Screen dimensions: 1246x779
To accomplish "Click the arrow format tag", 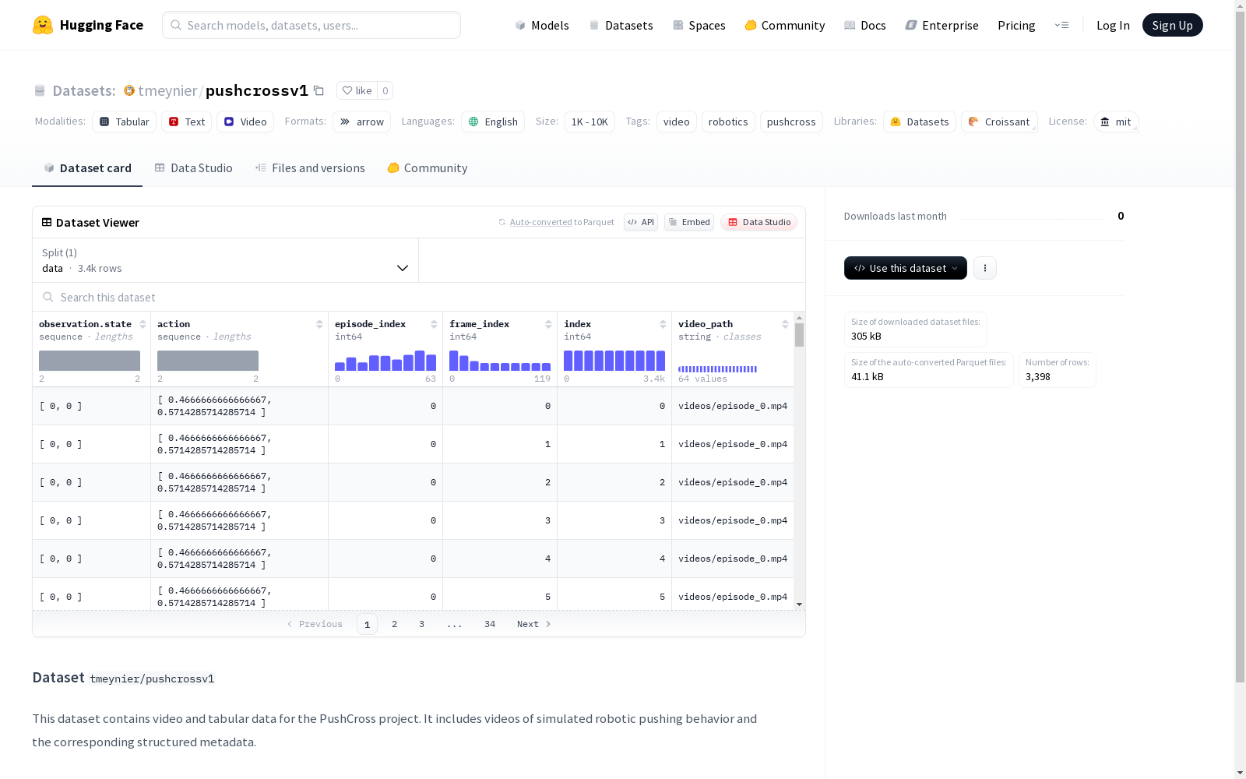I will coord(362,122).
